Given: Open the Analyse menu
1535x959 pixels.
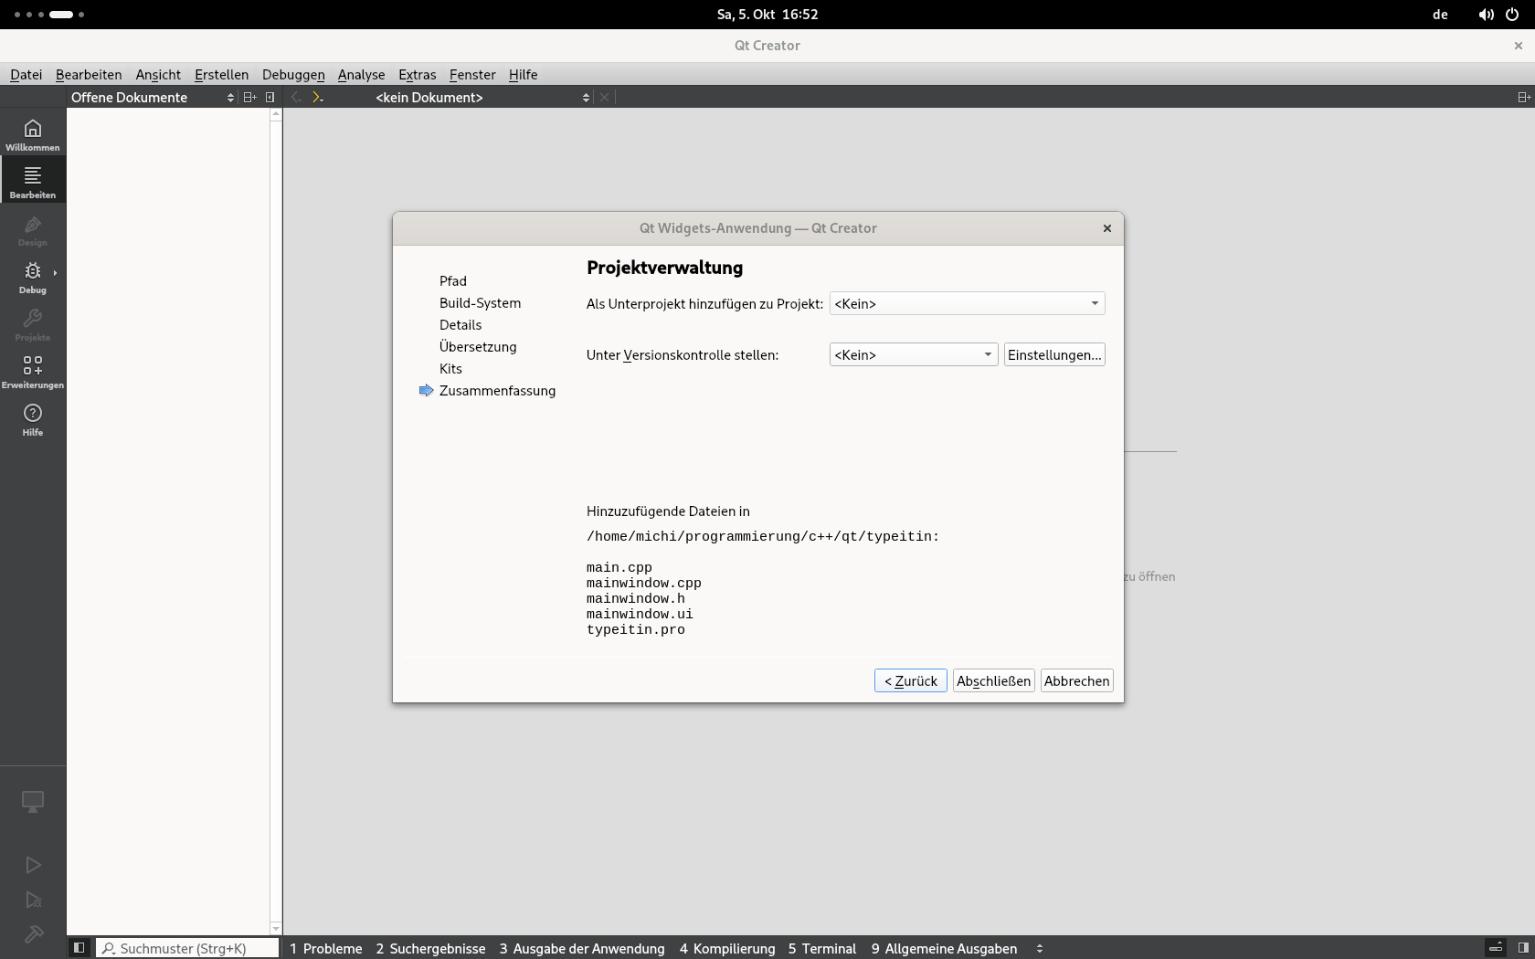Looking at the screenshot, I should click(x=361, y=75).
